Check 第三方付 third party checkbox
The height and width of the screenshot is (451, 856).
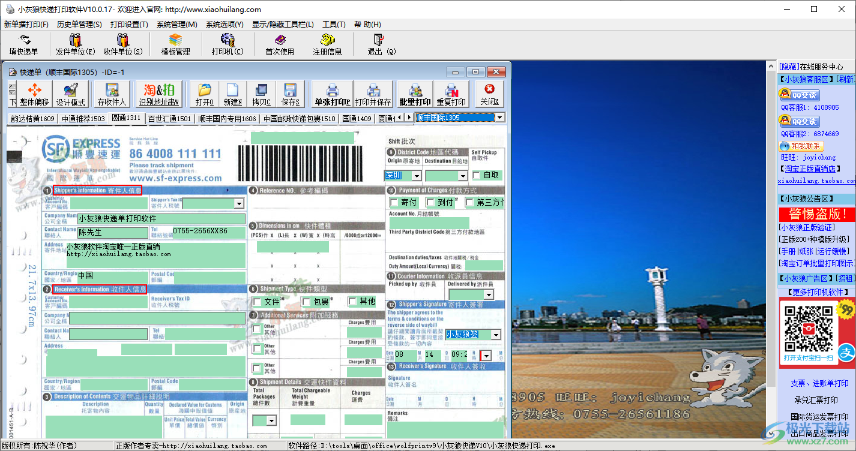coord(469,203)
